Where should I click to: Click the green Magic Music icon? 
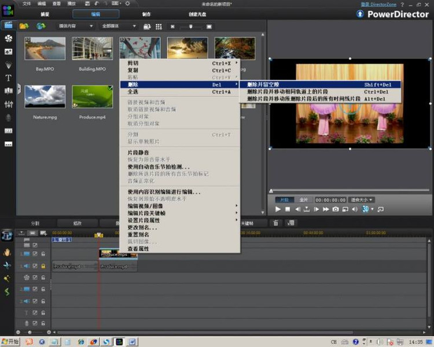pyautogui.click(x=7, y=291)
